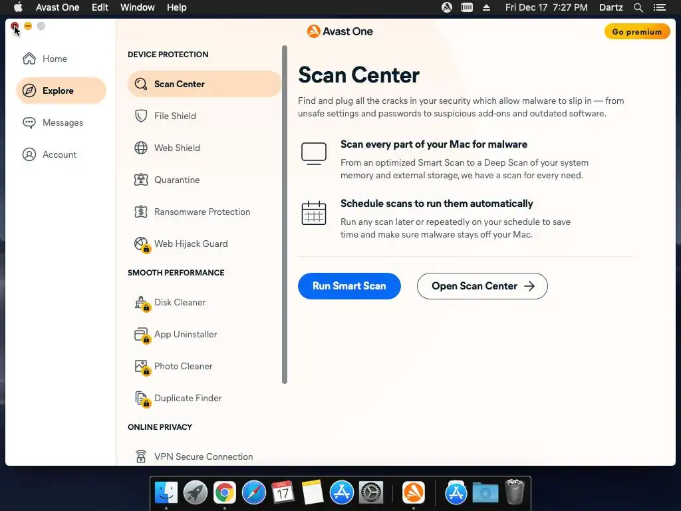Screen dimensions: 681x511
Task: Open Finder from the Dock
Action: point(166,492)
